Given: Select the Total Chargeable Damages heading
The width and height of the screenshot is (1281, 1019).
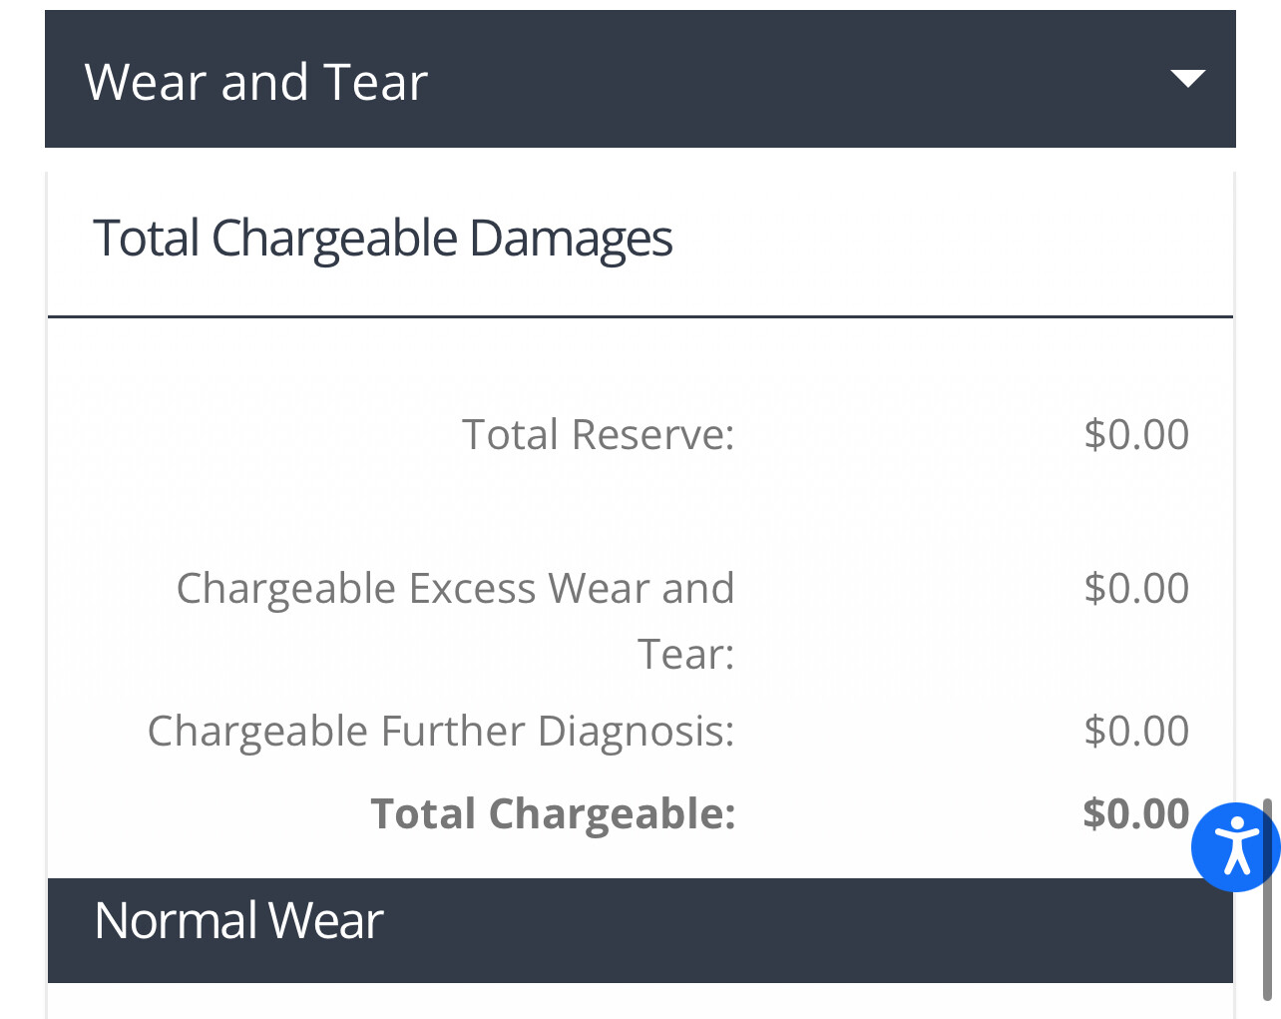Looking at the screenshot, I should click(x=383, y=240).
